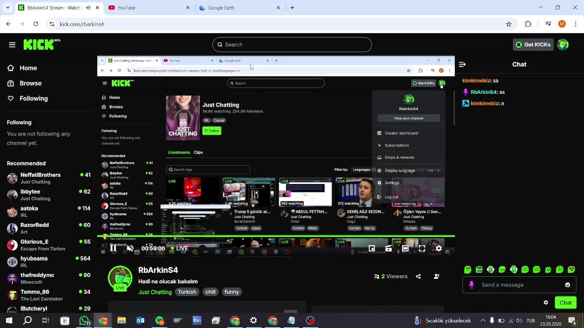Open thefreddymc recommended channel
The width and height of the screenshot is (584, 328).
[x=48, y=278]
